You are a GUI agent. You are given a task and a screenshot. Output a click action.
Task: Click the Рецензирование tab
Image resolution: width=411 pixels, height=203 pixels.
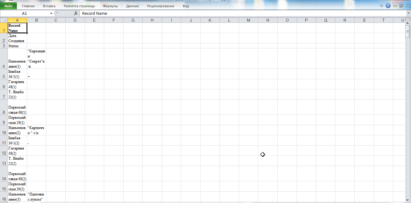pos(160,6)
